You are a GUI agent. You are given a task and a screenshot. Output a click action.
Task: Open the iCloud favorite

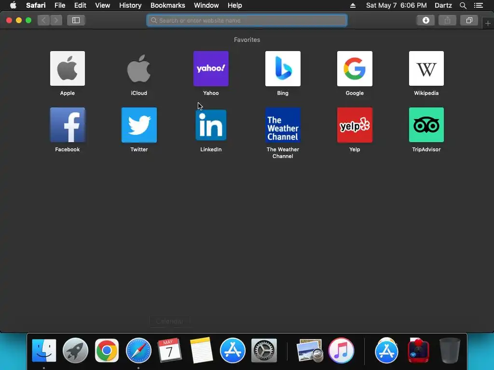coord(139,68)
